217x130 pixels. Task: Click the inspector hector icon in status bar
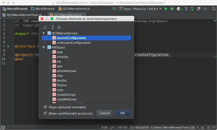click(x=208, y=127)
